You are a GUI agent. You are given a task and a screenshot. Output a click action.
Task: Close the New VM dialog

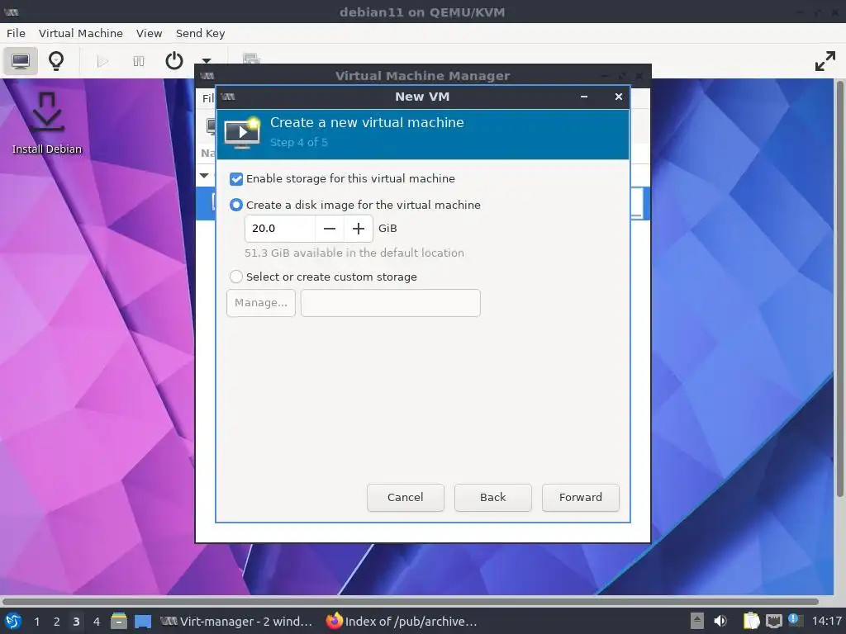(619, 97)
